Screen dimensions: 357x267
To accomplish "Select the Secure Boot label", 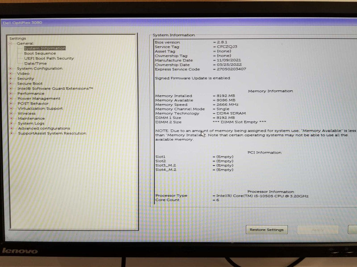I will click(x=30, y=84).
